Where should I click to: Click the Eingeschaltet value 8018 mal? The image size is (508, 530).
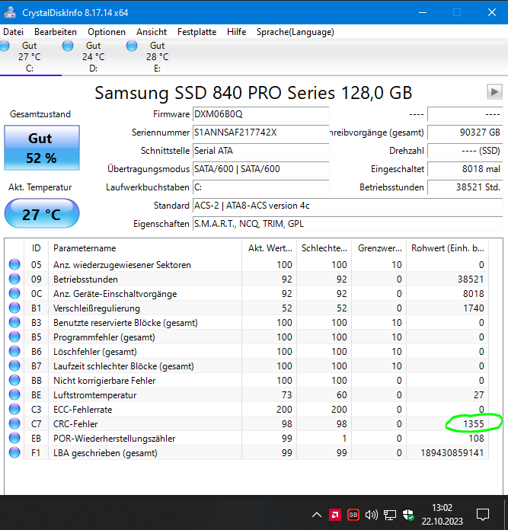[x=465, y=169]
